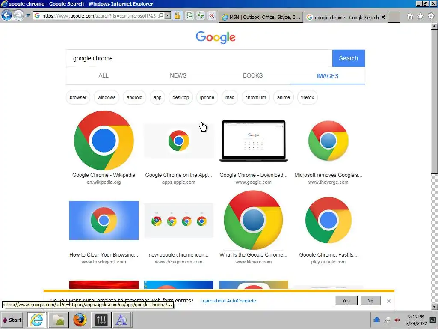Open the App Store Chrome image thumbnail
438x329 pixels.
pyautogui.click(x=178, y=141)
